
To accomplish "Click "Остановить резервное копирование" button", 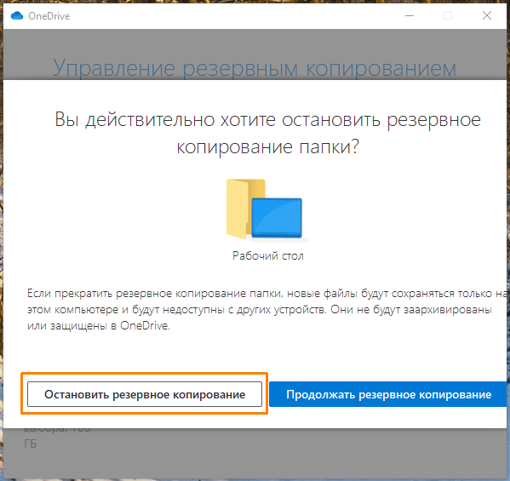I will 145,394.
